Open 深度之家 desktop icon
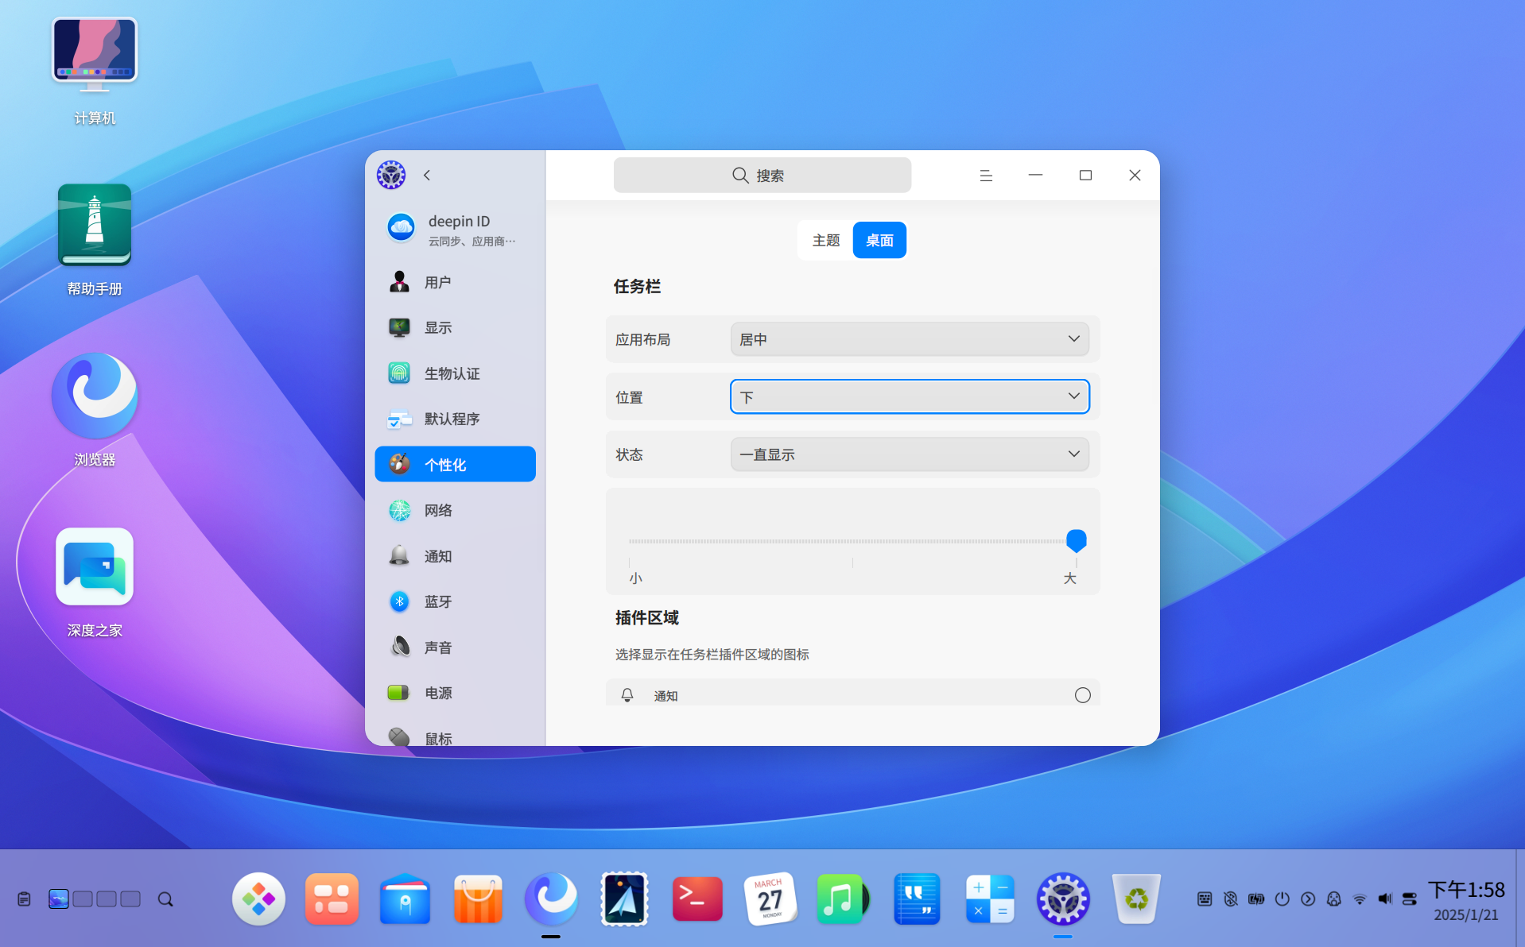 (x=95, y=582)
